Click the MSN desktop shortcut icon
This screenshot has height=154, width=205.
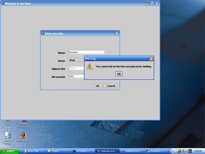8,123
